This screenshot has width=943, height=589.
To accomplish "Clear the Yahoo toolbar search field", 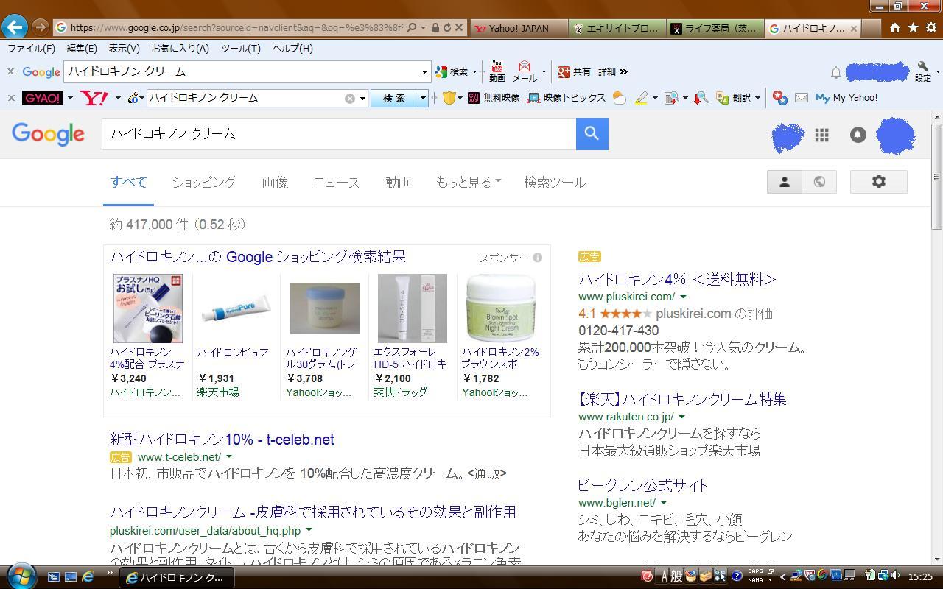I will [x=350, y=98].
